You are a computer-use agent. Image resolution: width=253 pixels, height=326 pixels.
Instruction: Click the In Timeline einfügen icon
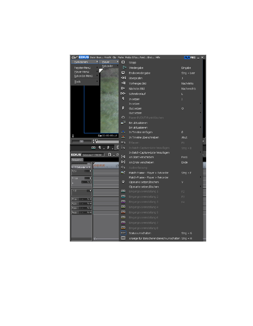point(123,132)
